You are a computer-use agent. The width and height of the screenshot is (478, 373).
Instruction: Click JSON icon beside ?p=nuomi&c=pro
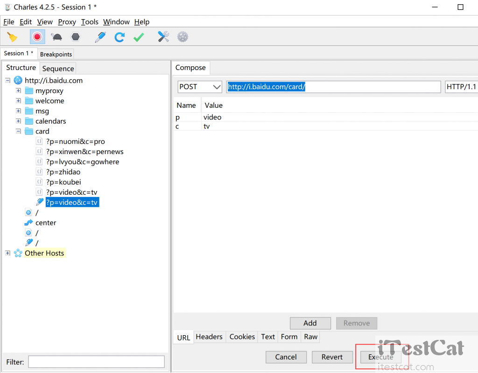tap(39, 141)
